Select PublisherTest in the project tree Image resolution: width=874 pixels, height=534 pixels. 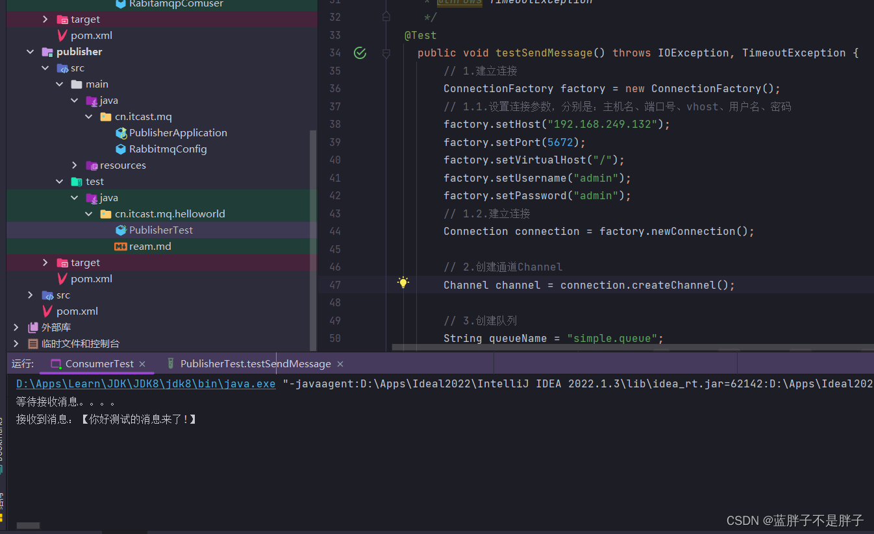coord(161,230)
